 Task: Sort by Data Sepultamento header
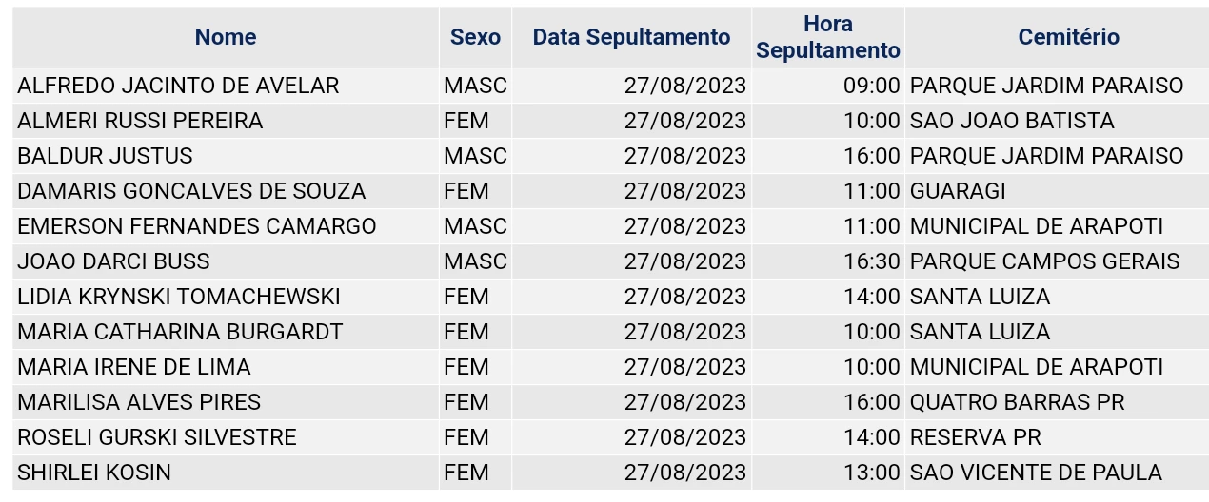click(631, 37)
